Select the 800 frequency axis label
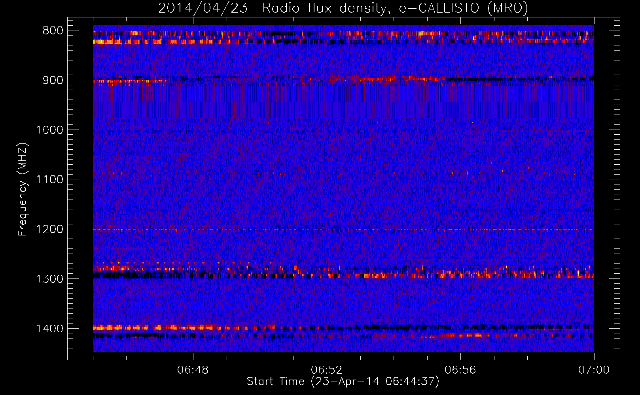The image size is (640, 395). tap(53, 31)
